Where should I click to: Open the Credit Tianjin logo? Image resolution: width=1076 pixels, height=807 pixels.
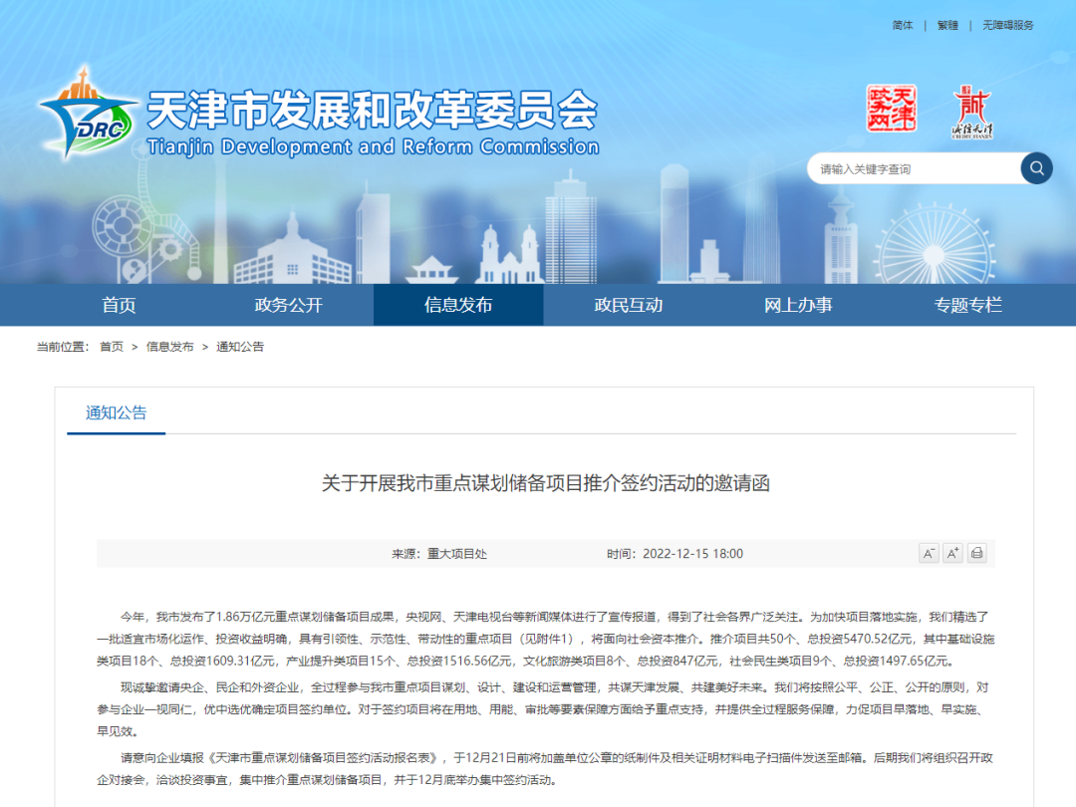(x=972, y=112)
